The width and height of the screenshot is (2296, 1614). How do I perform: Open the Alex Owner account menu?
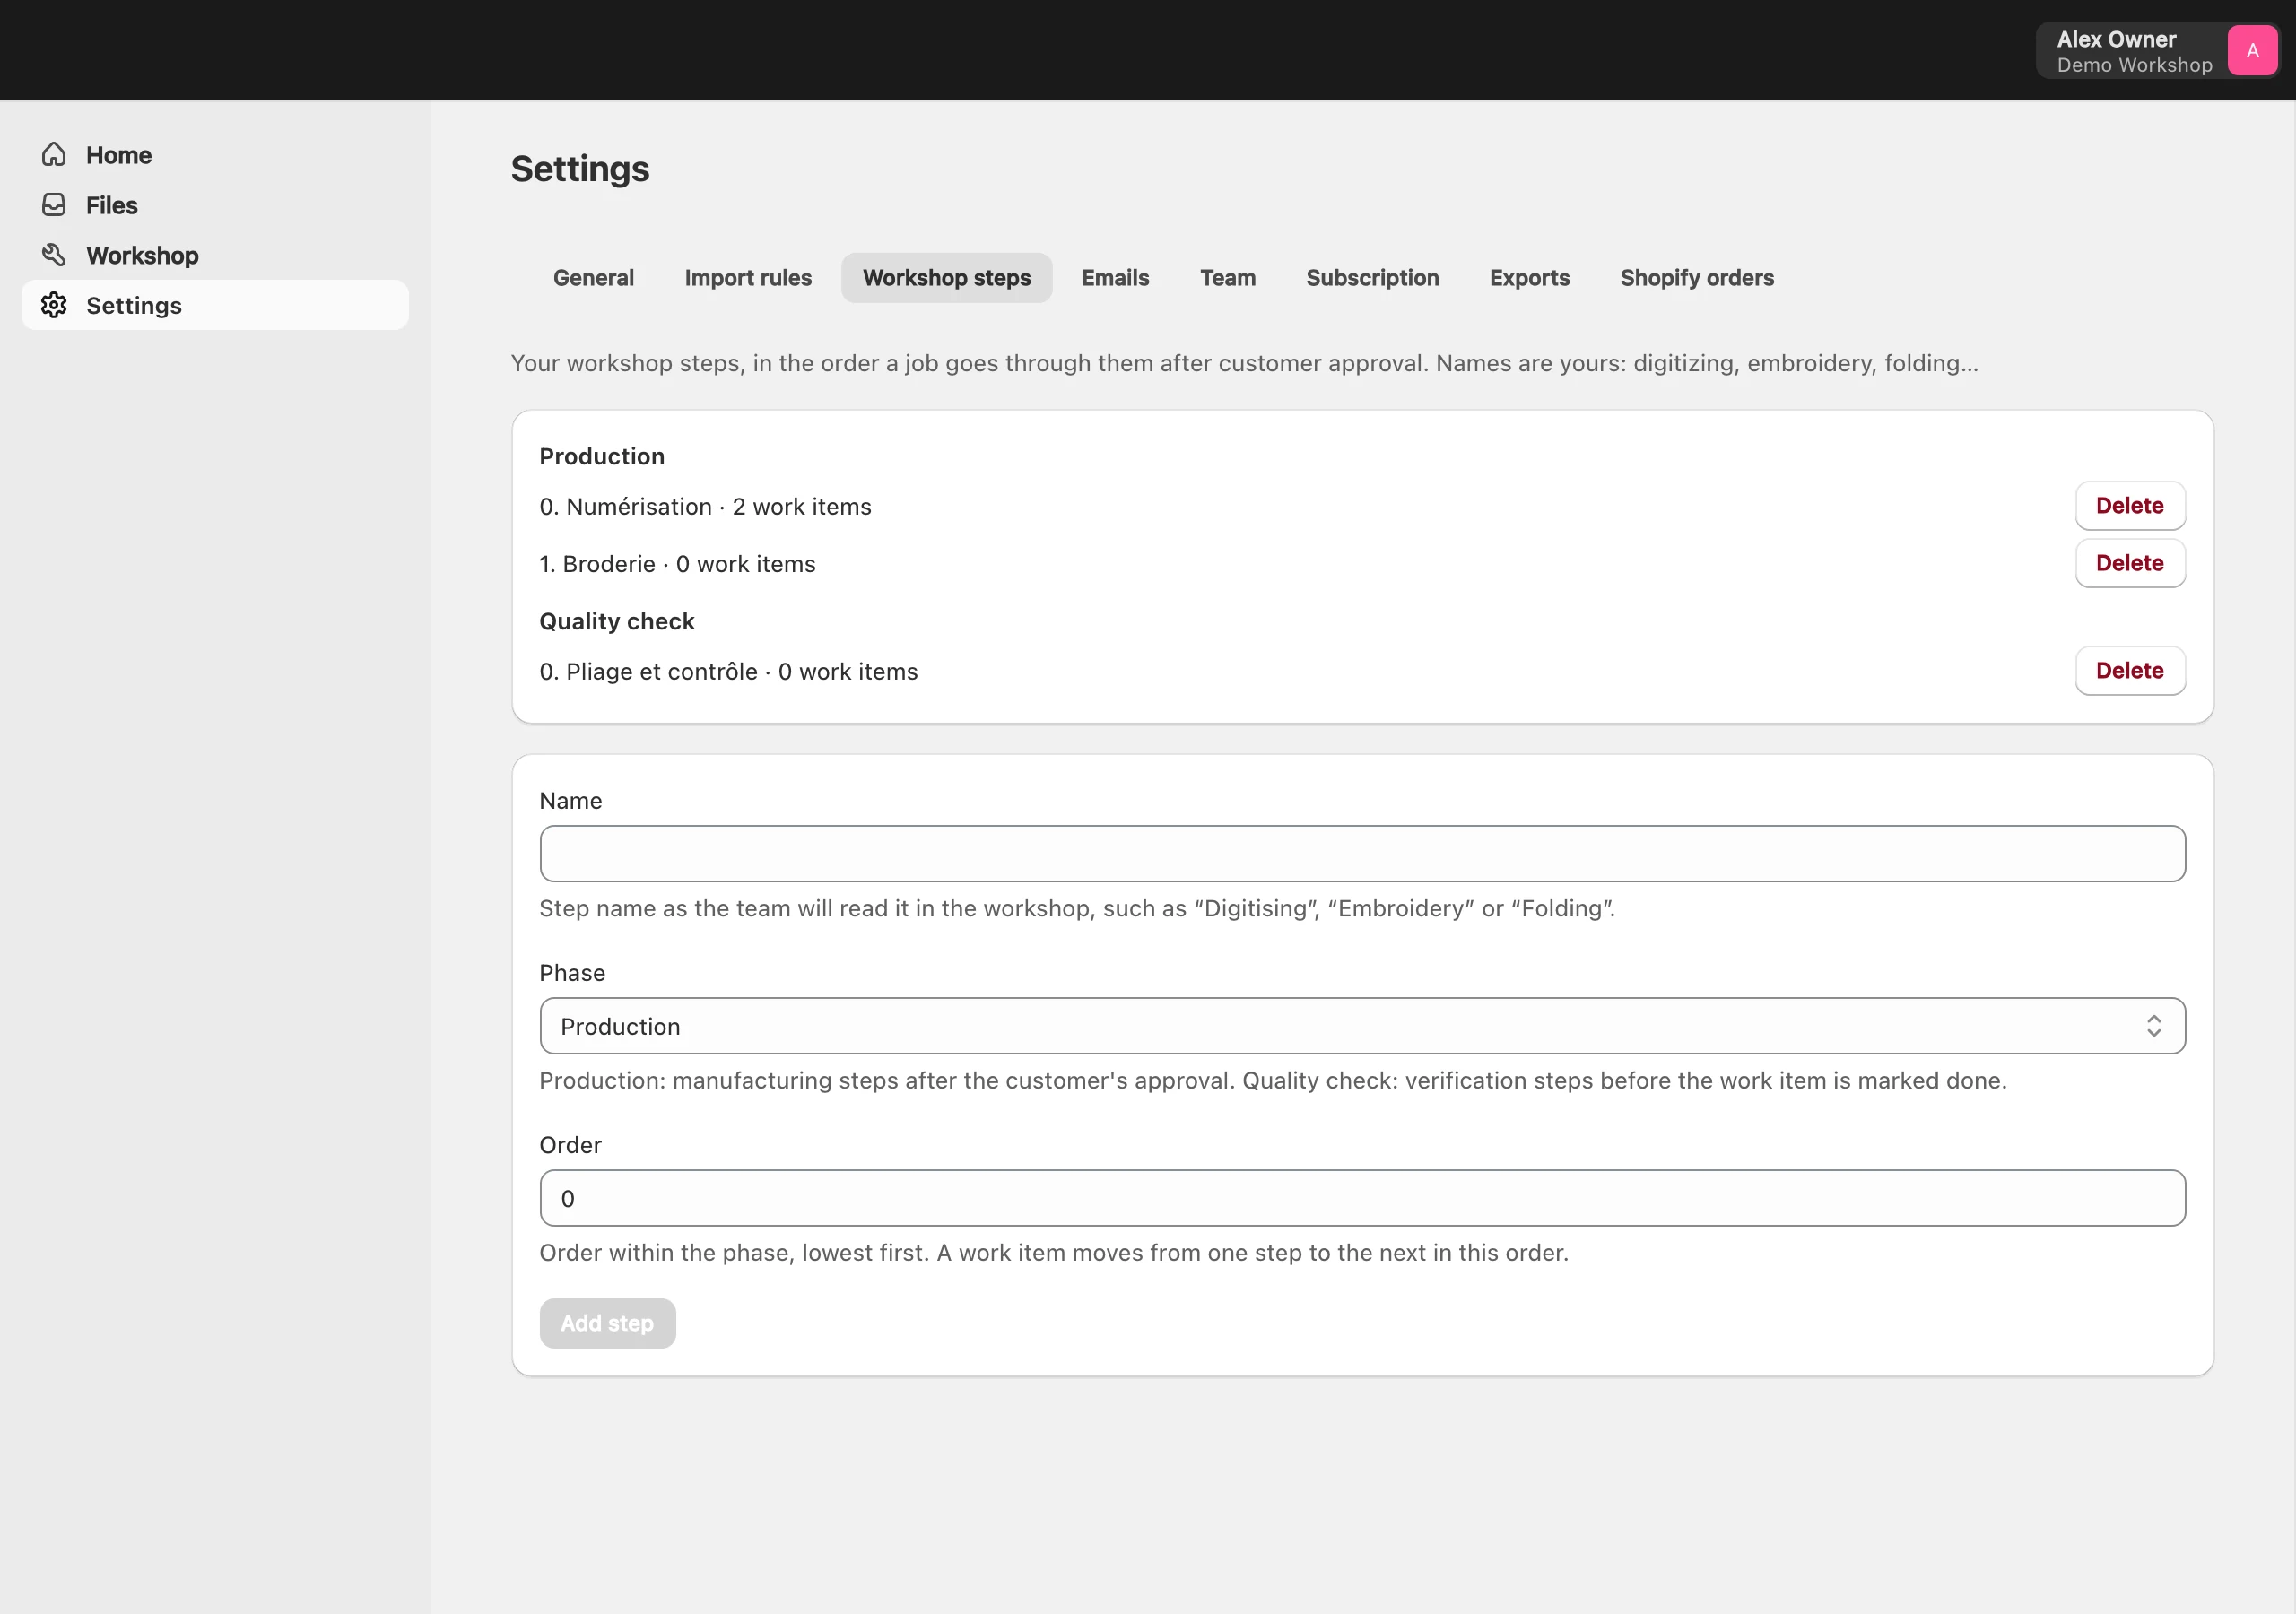[2156, 50]
